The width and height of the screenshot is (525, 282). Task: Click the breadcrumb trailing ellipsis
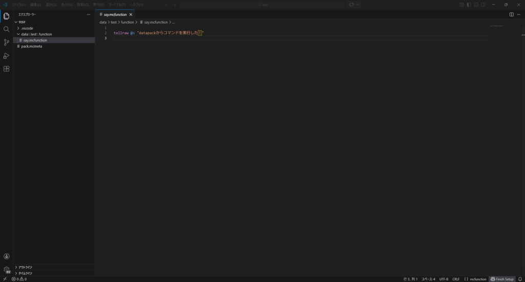[x=173, y=22]
